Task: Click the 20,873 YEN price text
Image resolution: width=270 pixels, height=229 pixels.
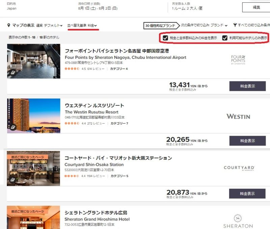Action: click(187, 193)
